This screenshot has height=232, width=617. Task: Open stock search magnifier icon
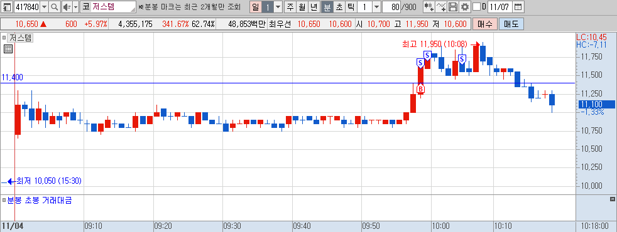(55, 7)
